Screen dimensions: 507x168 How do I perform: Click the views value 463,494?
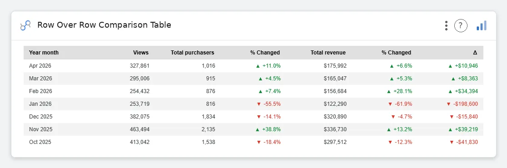139,129
